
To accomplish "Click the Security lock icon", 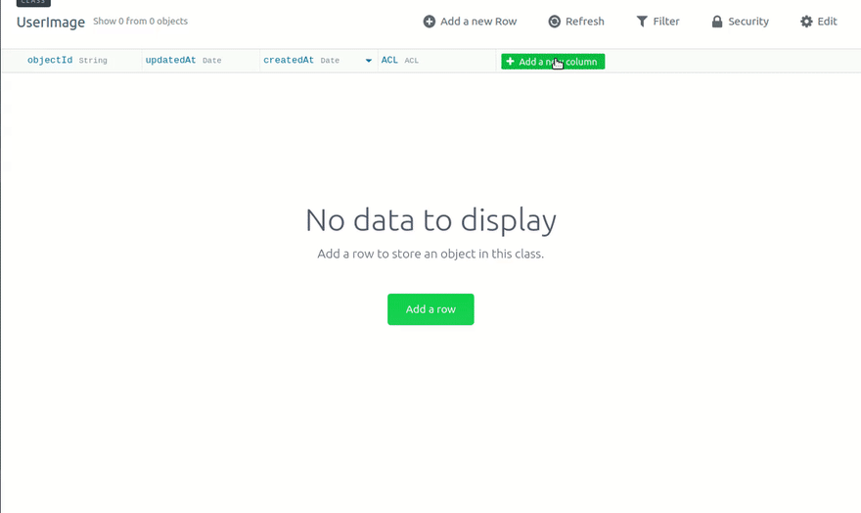I will pos(717,22).
